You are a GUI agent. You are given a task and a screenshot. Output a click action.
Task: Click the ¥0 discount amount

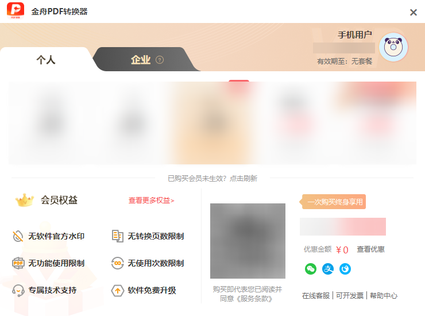[x=342, y=249]
